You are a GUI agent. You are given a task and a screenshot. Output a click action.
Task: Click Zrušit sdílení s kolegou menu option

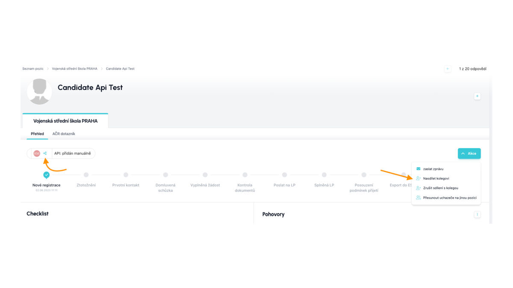pyautogui.click(x=440, y=188)
